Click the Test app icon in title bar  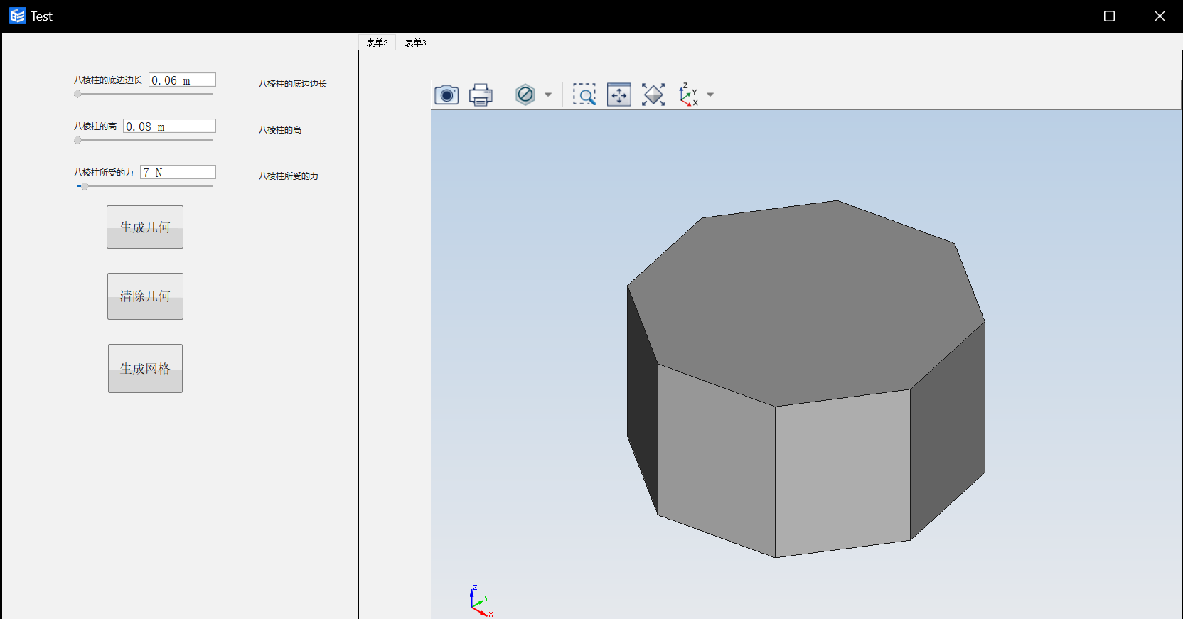click(17, 16)
